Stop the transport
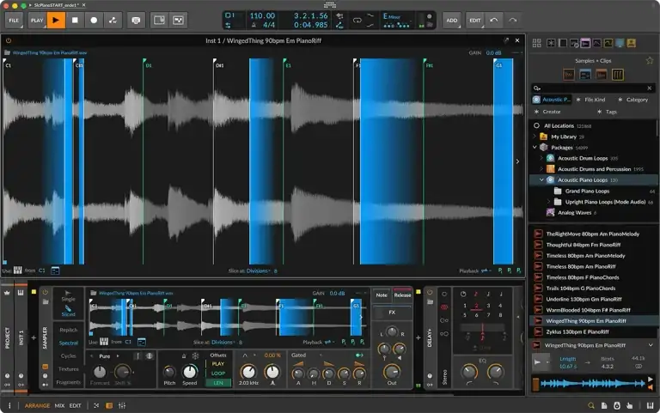The height and width of the screenshot is (413, 660). coord(75,21)
